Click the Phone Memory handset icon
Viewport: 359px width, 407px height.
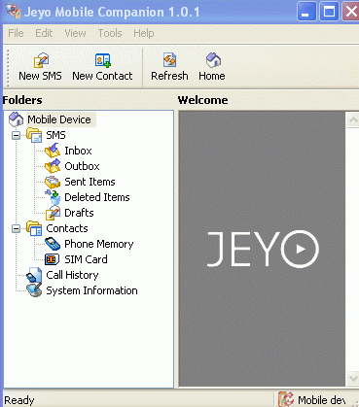(53, 244)
